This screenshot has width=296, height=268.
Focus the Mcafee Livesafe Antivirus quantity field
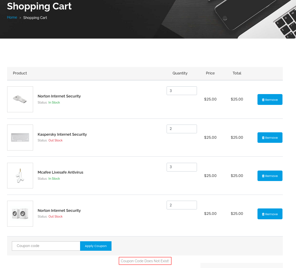181,167
